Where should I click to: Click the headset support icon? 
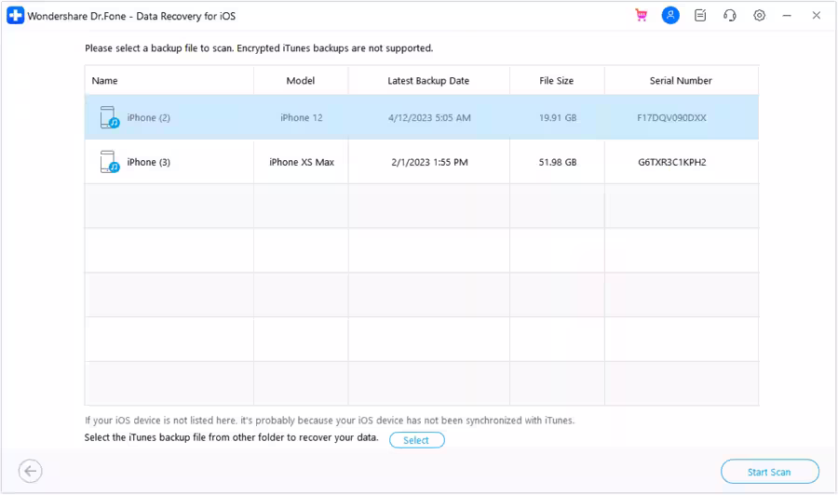(x=730, y=16)
